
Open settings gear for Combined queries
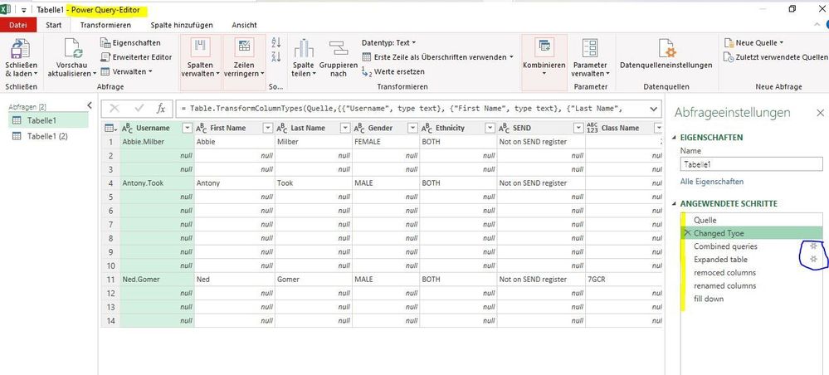tap(814, 246)
